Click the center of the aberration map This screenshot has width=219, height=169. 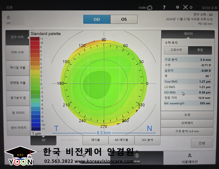(104, 83)
